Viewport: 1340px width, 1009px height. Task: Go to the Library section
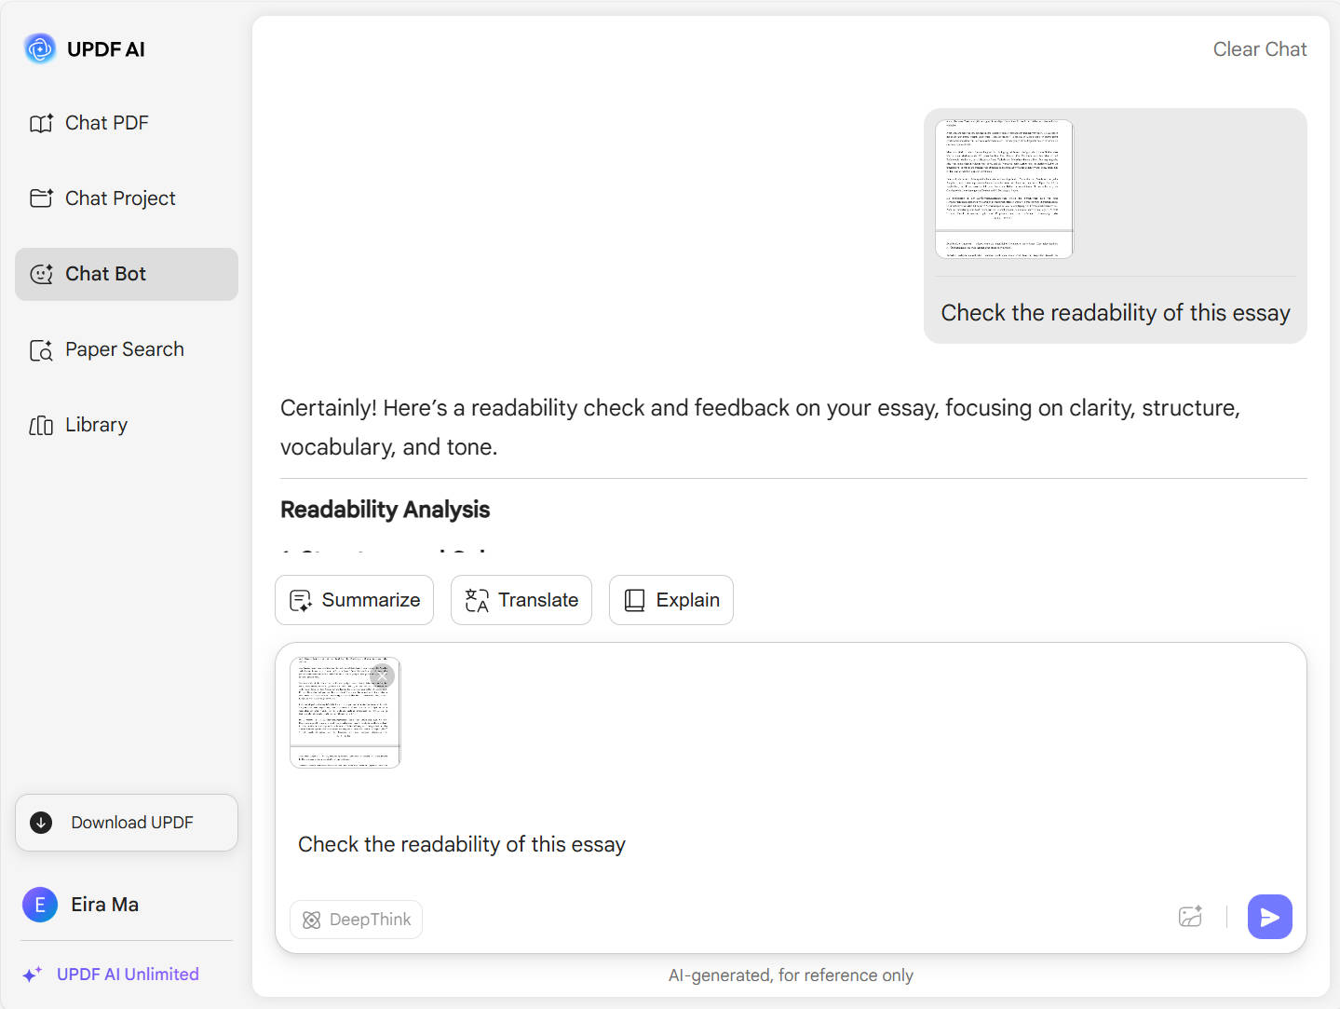(x=96, y=425)
